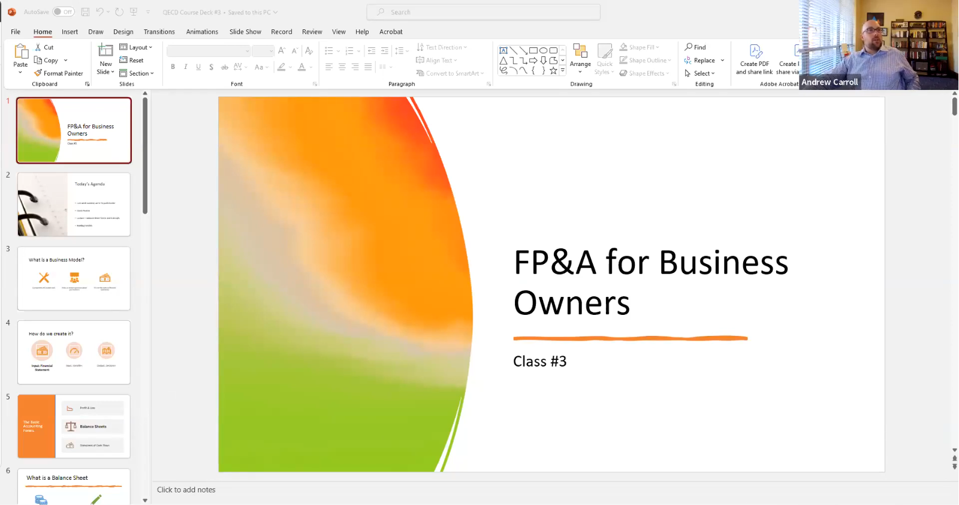Expand the Replace dropdown arrow
Image resolution: width=959 pixels, height=505 pixels.
(722, 61)
